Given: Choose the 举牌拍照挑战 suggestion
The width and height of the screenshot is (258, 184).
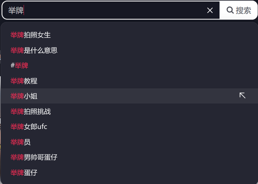Looking at the screenshot, I should [31, 111].
